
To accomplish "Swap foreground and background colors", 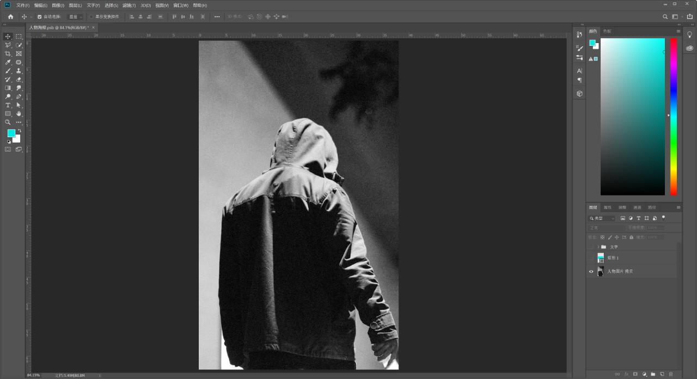I will click(19, 131).
